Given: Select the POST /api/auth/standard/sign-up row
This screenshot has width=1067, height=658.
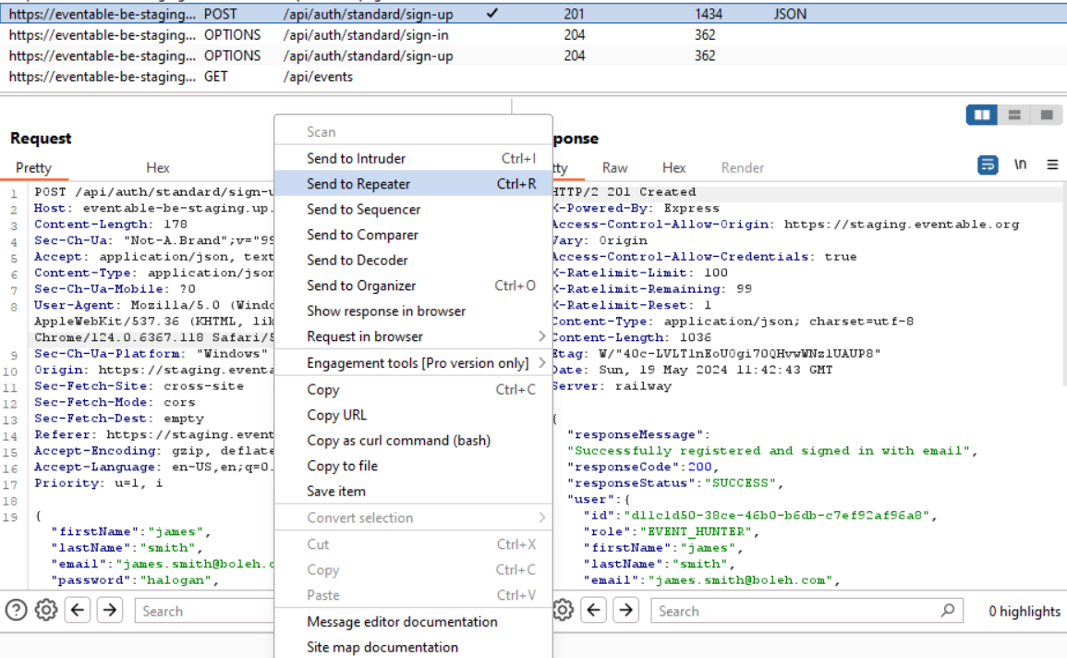Looking at the screenshot, I should click(x=534, y=14).
